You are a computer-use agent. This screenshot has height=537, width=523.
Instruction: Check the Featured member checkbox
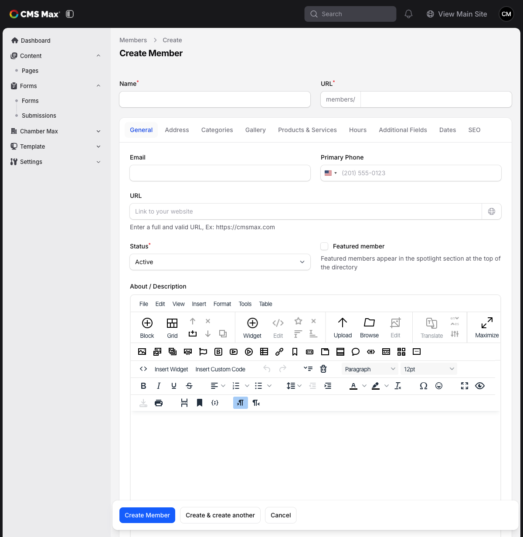tap(324, 246)
